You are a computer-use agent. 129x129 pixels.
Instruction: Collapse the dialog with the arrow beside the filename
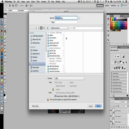pos(79,18)
